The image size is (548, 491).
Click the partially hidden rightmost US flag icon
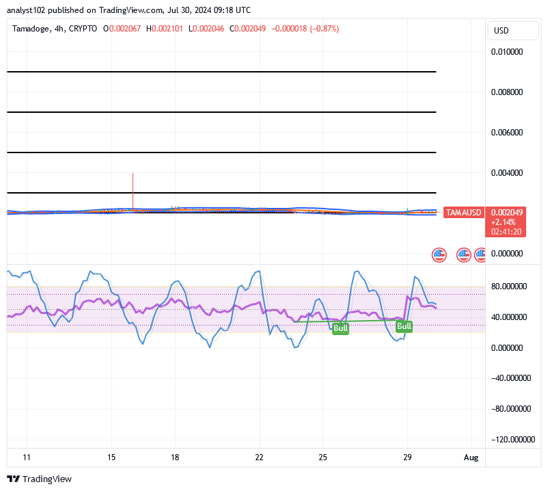point(480,255)
